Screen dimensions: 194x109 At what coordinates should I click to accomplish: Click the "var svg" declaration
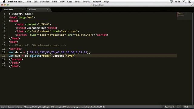tap(14, 56)
